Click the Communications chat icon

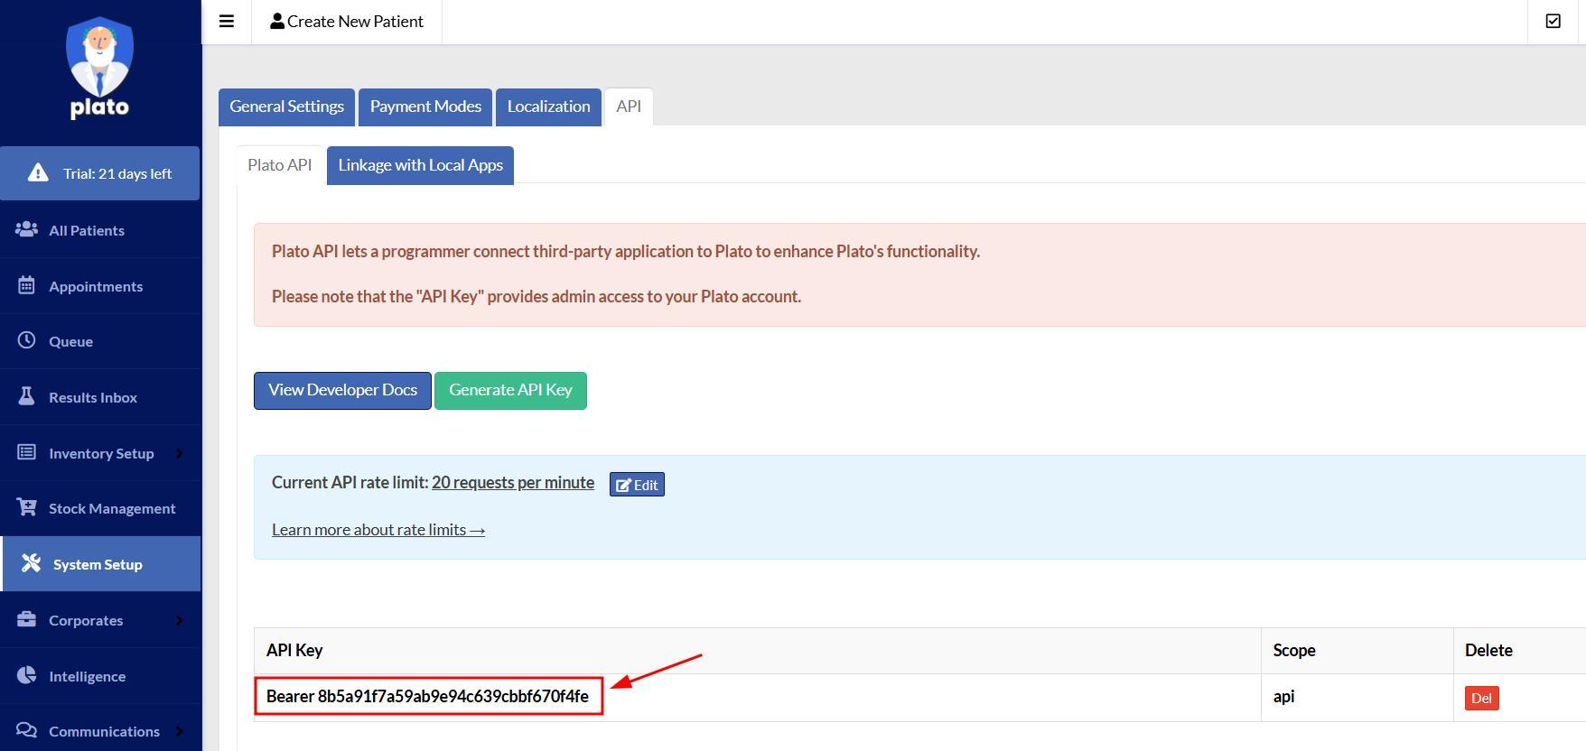(27, 730)
